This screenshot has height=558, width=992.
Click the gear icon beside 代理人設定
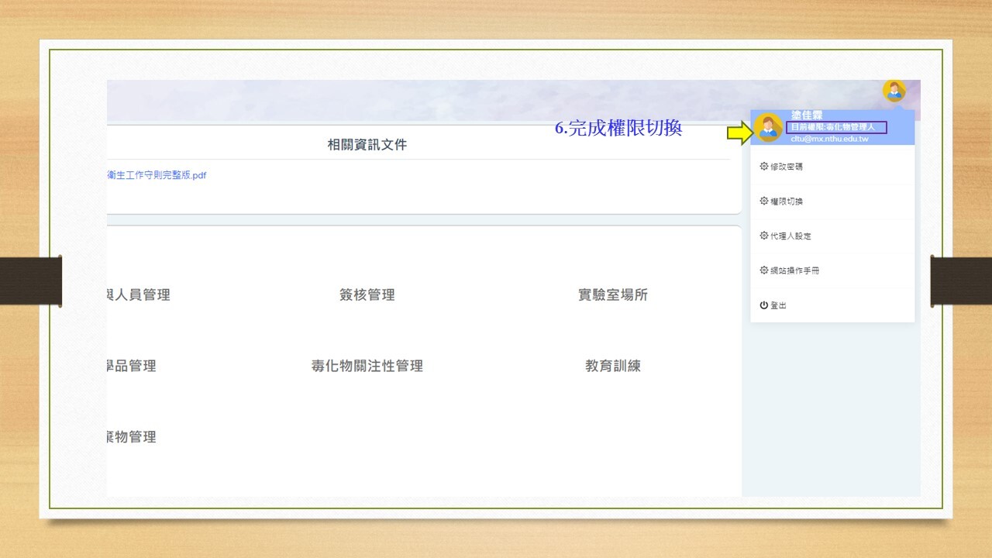click(x=764, y=236)
